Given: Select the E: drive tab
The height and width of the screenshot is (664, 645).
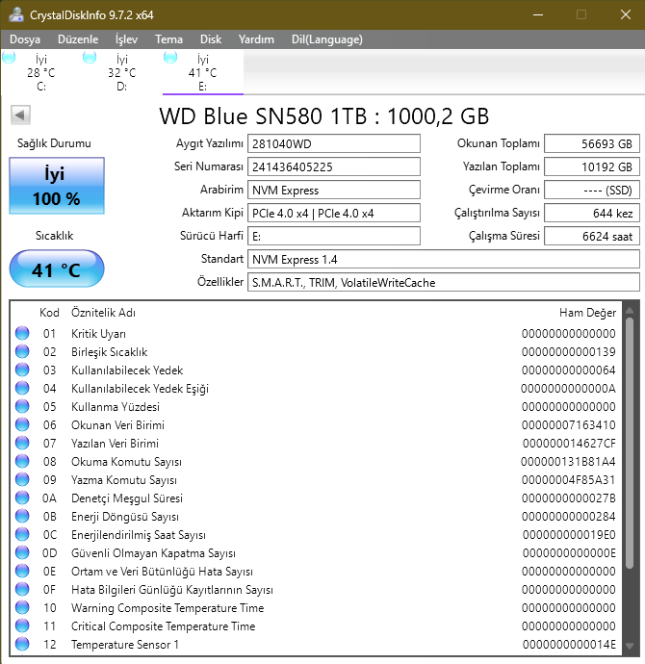Looking at the screenshot, I should [202, 72].
